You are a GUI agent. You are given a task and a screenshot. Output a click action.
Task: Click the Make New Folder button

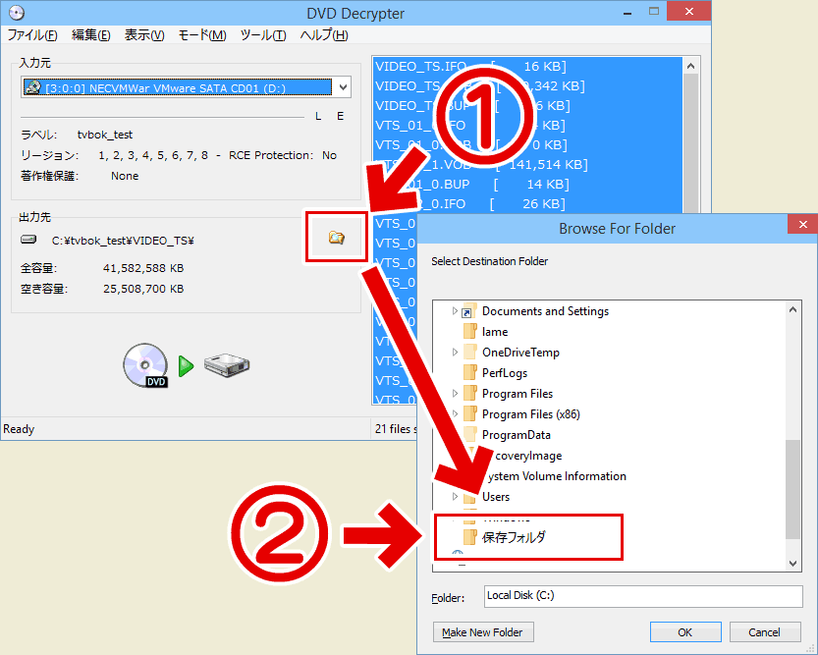[x=483, y=632]
